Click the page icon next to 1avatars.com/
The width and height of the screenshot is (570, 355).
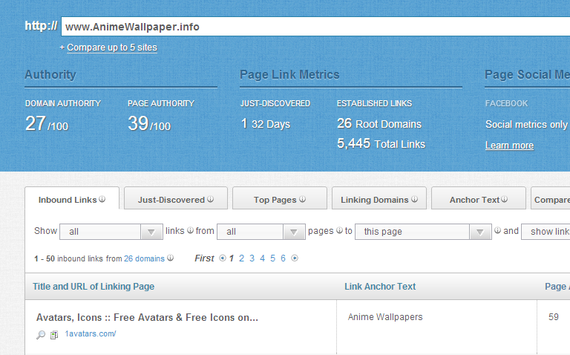click(54, 335)
